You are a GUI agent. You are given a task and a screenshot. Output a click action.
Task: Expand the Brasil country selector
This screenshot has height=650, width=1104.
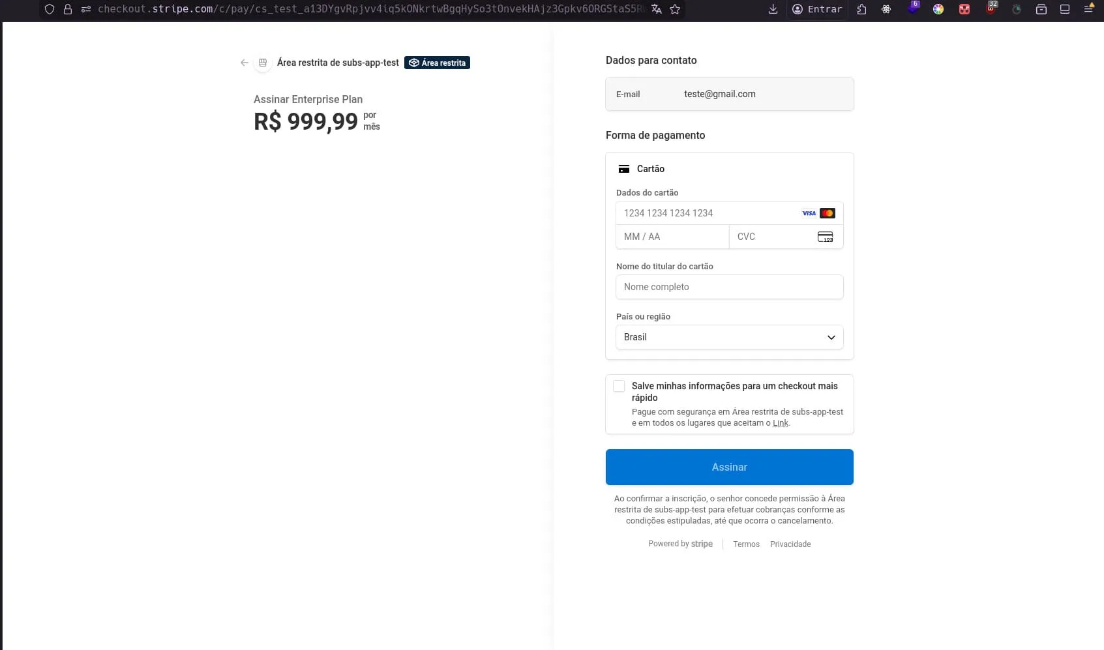coord(728,337)
